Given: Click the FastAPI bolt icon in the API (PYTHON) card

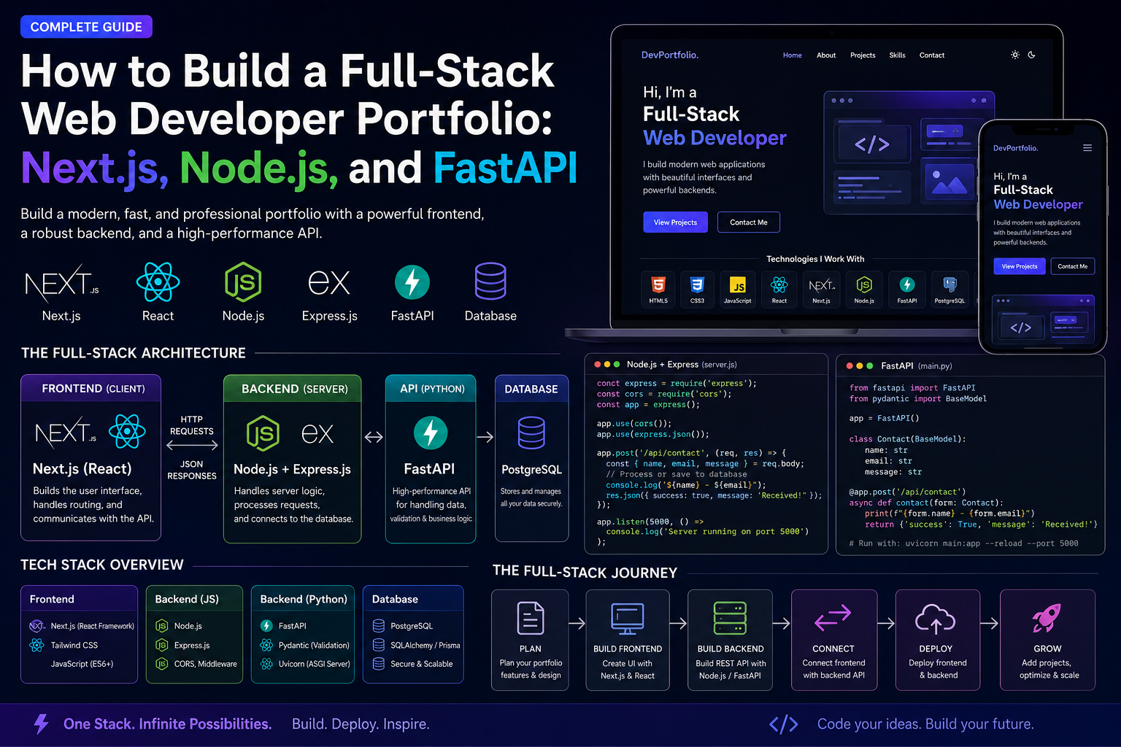Looking at the screenshot, I should click(431, 433).
